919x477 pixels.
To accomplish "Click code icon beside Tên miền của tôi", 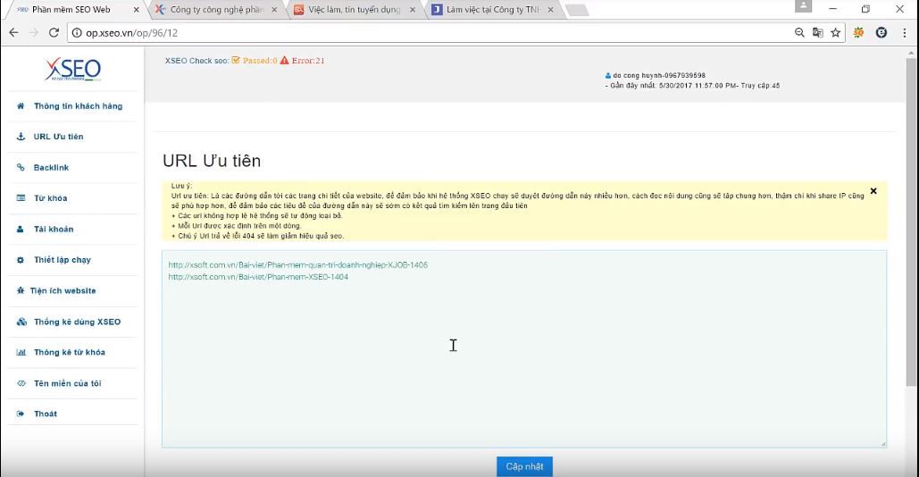I will [x=21, y=383].
